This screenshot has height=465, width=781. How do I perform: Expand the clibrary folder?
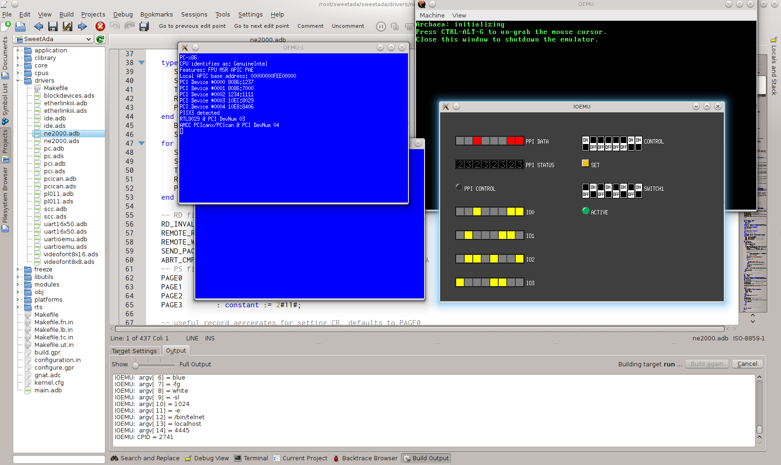point(17,58)
